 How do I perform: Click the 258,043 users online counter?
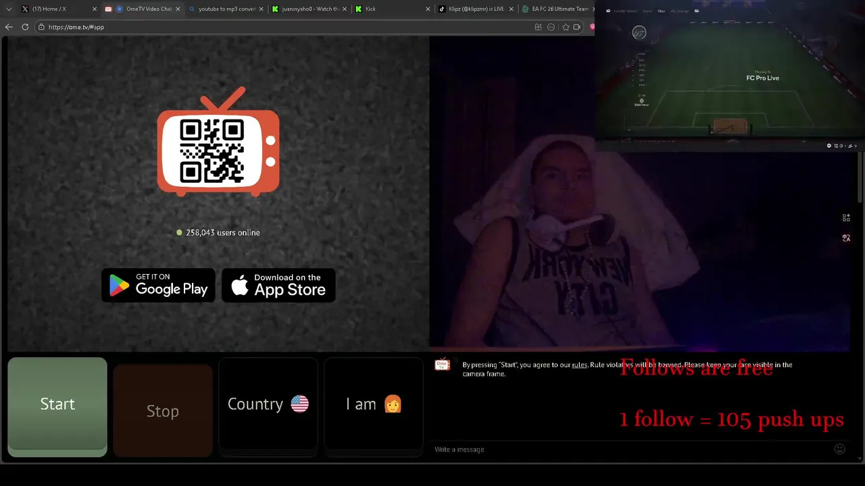click(218, 232)
